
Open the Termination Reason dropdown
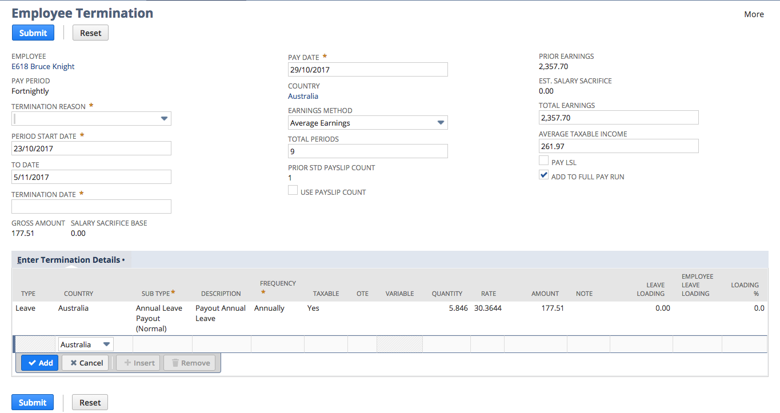click(x=165, y=118)
